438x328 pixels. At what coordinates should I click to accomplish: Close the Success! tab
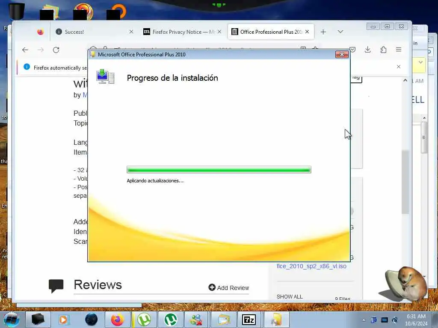tap(131, 32)
